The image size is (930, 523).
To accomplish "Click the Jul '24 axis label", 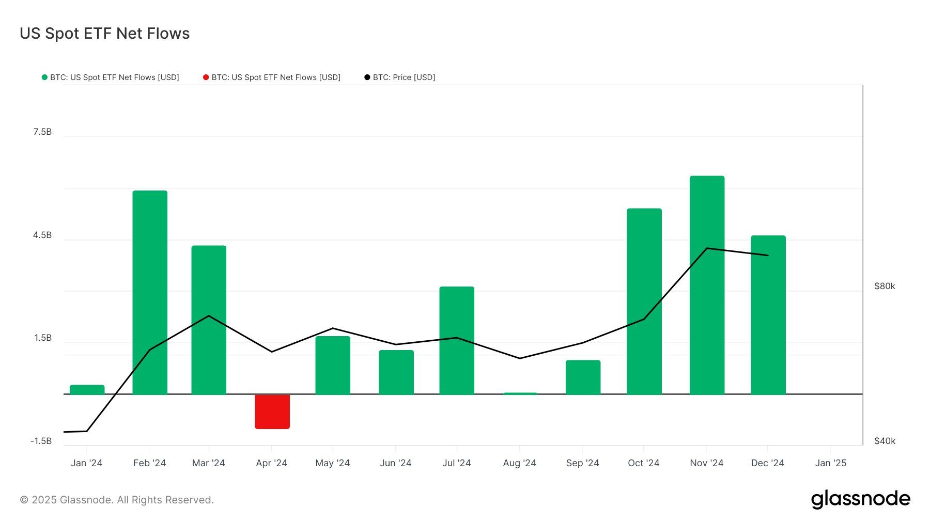I will pos(457,463).
